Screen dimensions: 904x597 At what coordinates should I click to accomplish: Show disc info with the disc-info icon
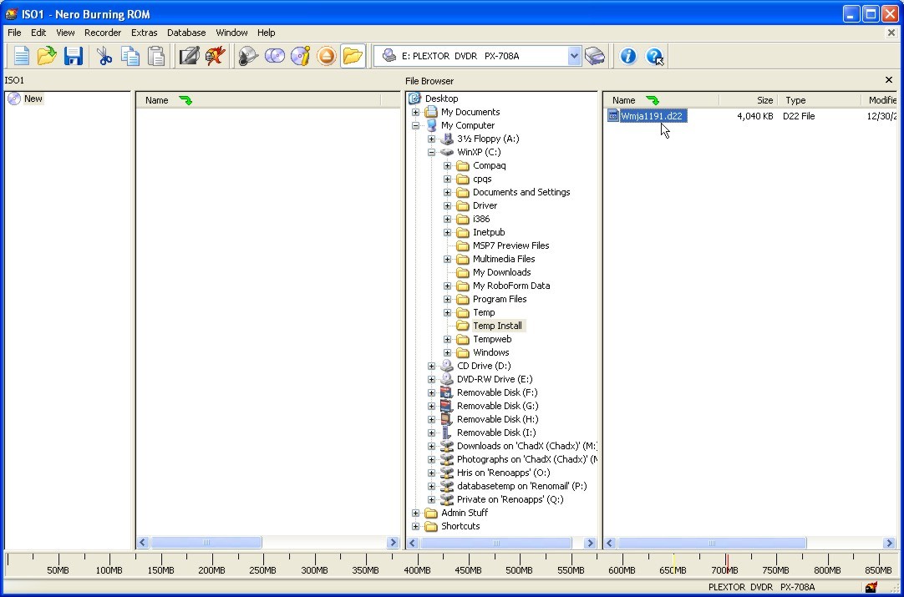[x=301, y=56]
